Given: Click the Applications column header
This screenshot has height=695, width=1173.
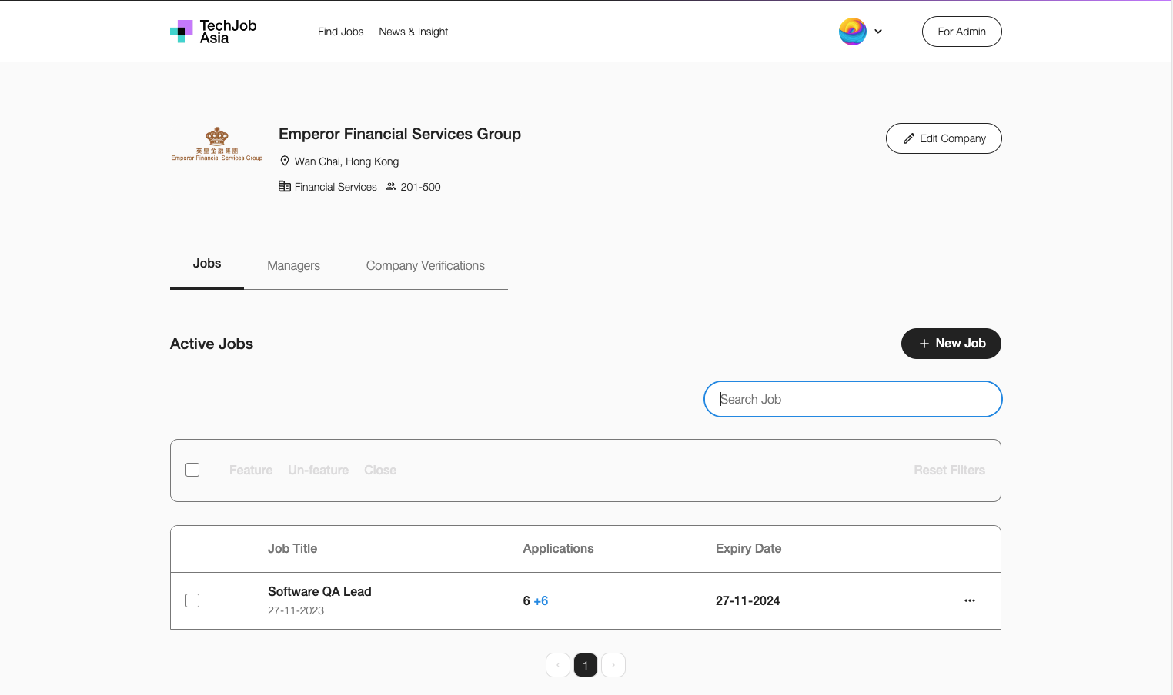Looking at the screenshot, I should coord(558,548).
